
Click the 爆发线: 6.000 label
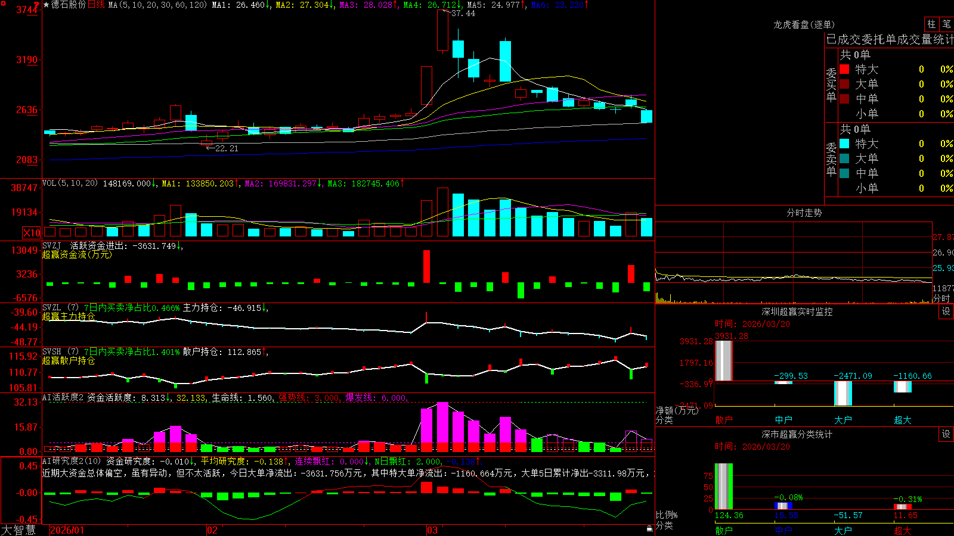click(x=376, y=398)
